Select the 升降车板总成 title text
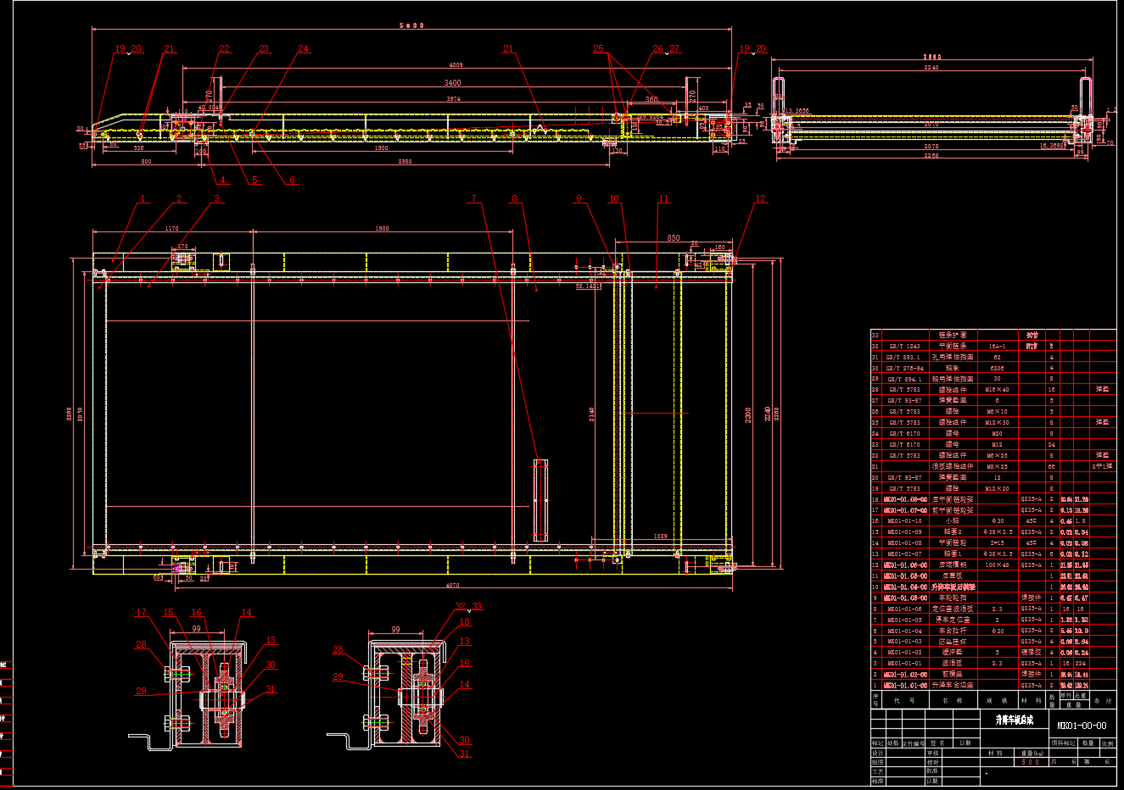 (x=1014, y=720)
